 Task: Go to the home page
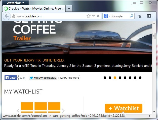[x=140, y=16]
